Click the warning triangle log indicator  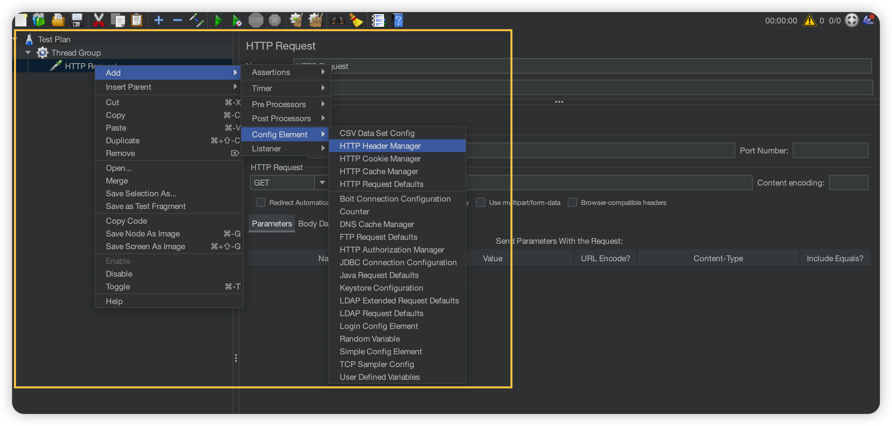tap(809, 20)
